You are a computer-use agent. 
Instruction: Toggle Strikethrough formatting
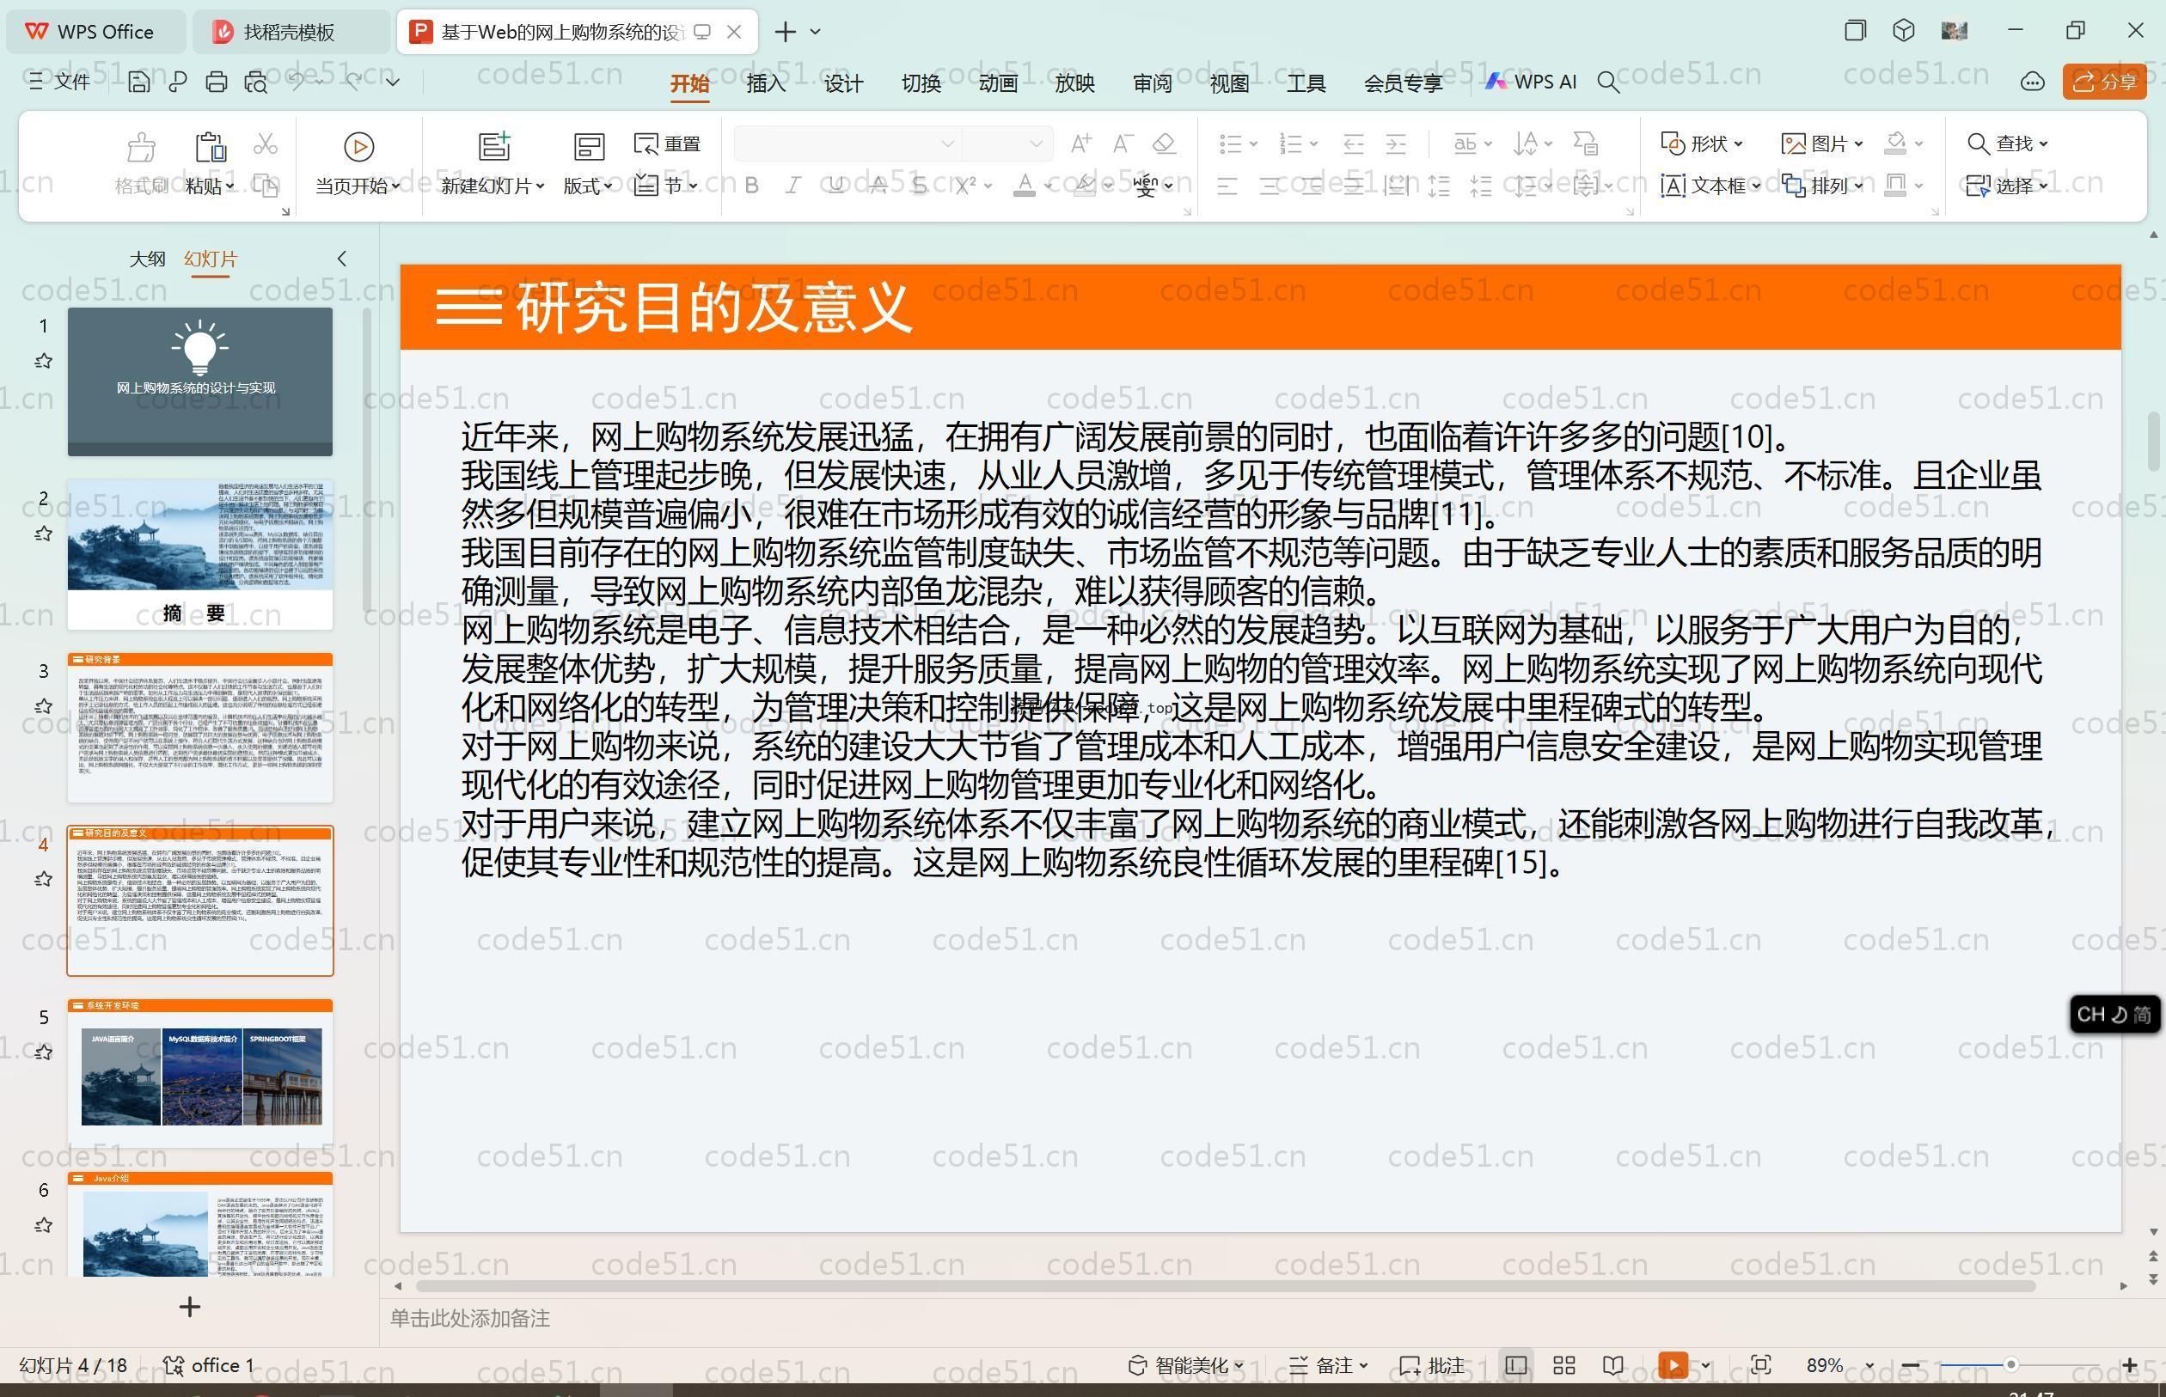(878, 185)
